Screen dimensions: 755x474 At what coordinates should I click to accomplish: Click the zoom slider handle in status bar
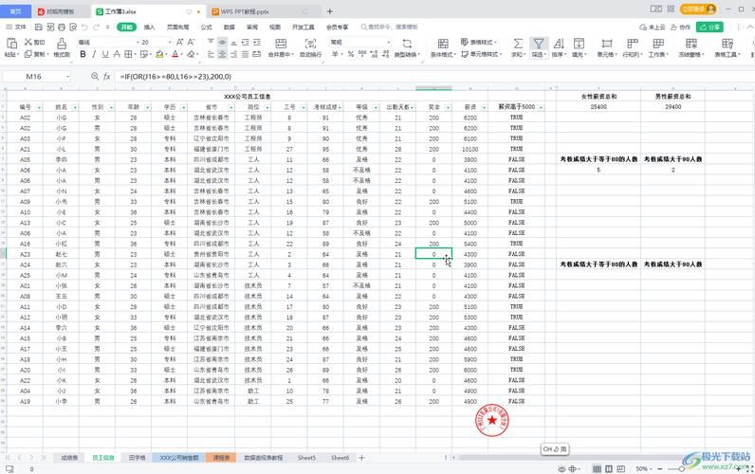pyautogui.click(x=682, y=468)
